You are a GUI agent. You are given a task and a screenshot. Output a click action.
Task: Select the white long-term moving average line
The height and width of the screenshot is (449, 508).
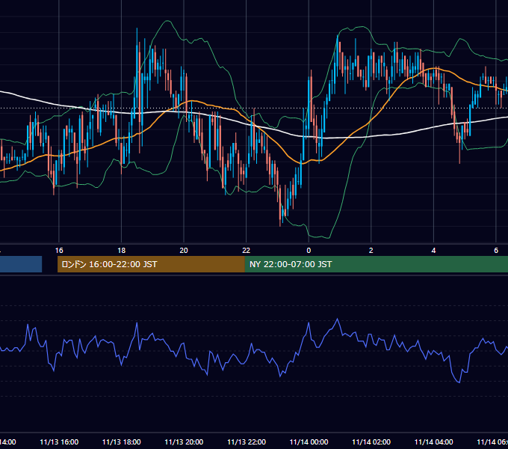[356, 138]
